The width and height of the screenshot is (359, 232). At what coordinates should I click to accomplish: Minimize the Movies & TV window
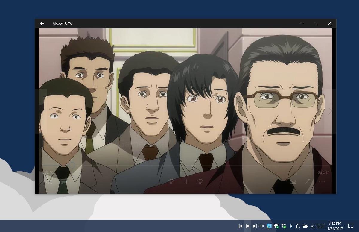(302, 24)
